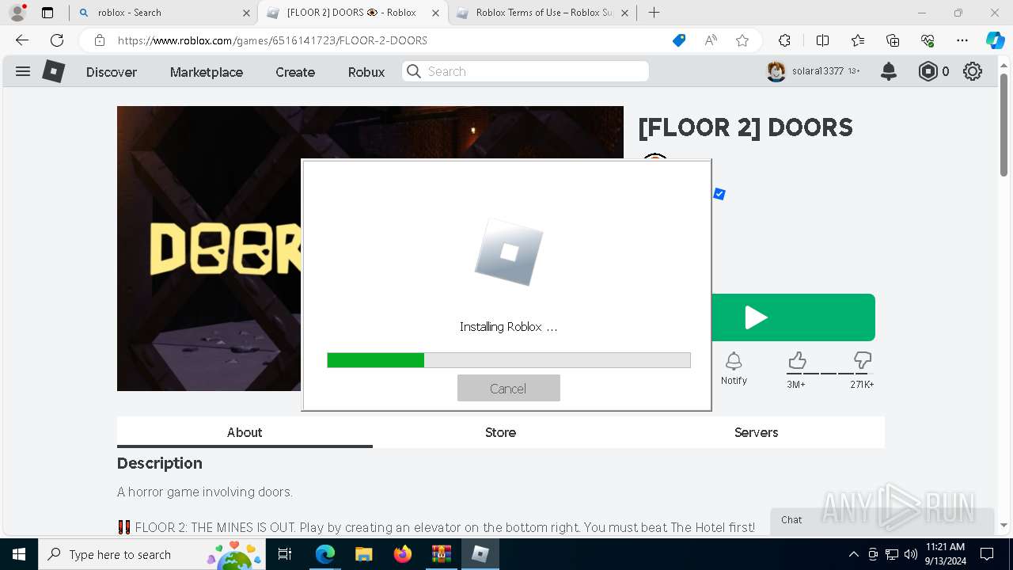
Task: Open Roblox settings gear
Action: [x=973, y=71]
